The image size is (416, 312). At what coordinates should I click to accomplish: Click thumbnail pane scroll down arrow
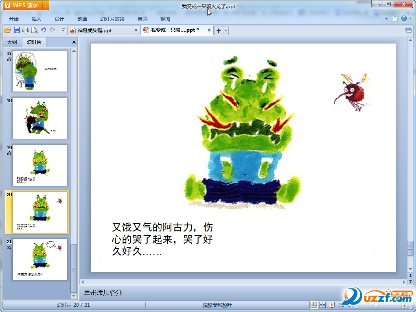click(x=74, y=296)
